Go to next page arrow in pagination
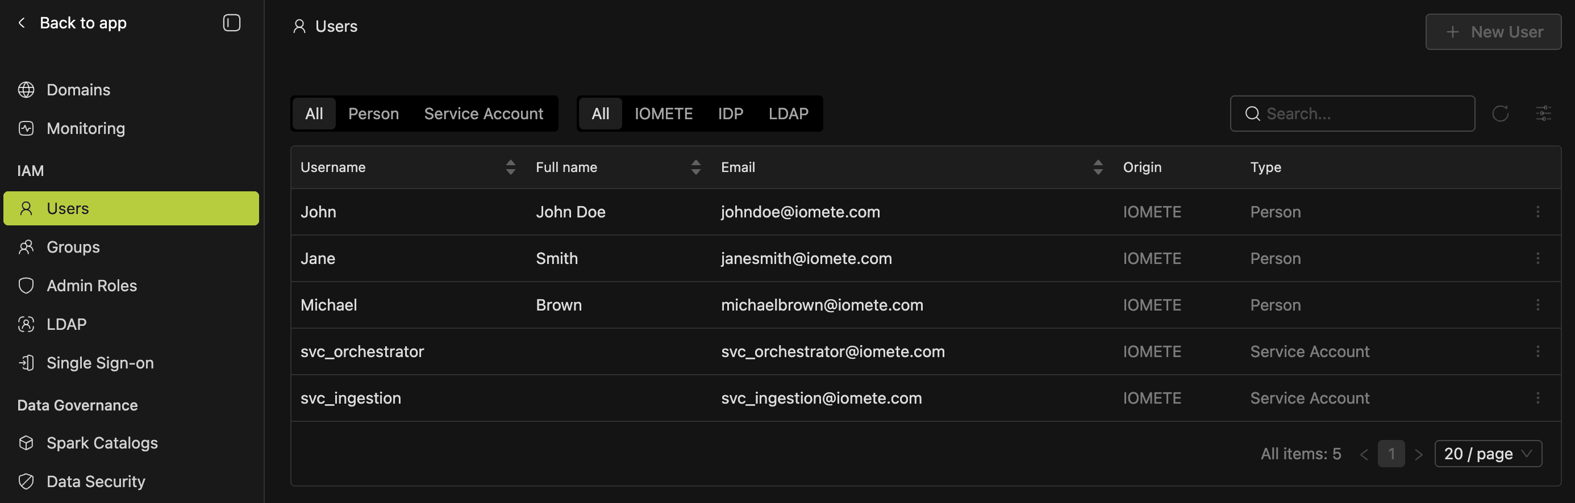This screenshot has width=1575, height=503. click(x=1419, y=455)
